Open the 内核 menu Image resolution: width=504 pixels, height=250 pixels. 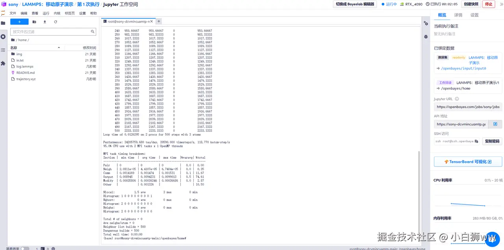[x=57, y=13]
